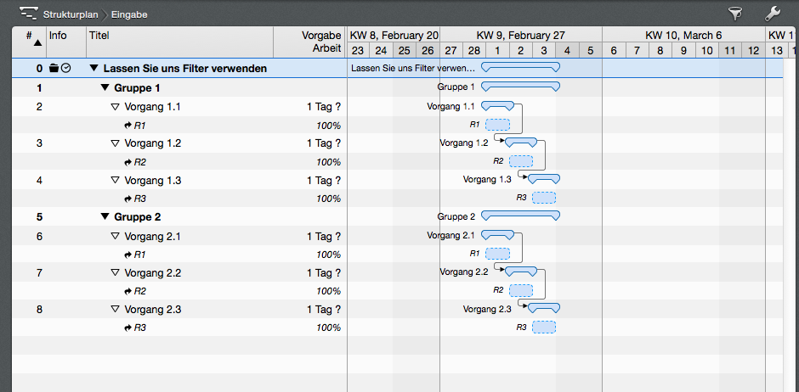Collapse the Vorgang 1.2 disclosure triangle
799x392 pixels.
[x=116, y=143]
